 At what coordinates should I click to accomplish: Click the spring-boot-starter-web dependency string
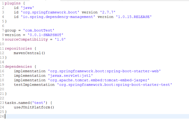click(x=104, y=71)
